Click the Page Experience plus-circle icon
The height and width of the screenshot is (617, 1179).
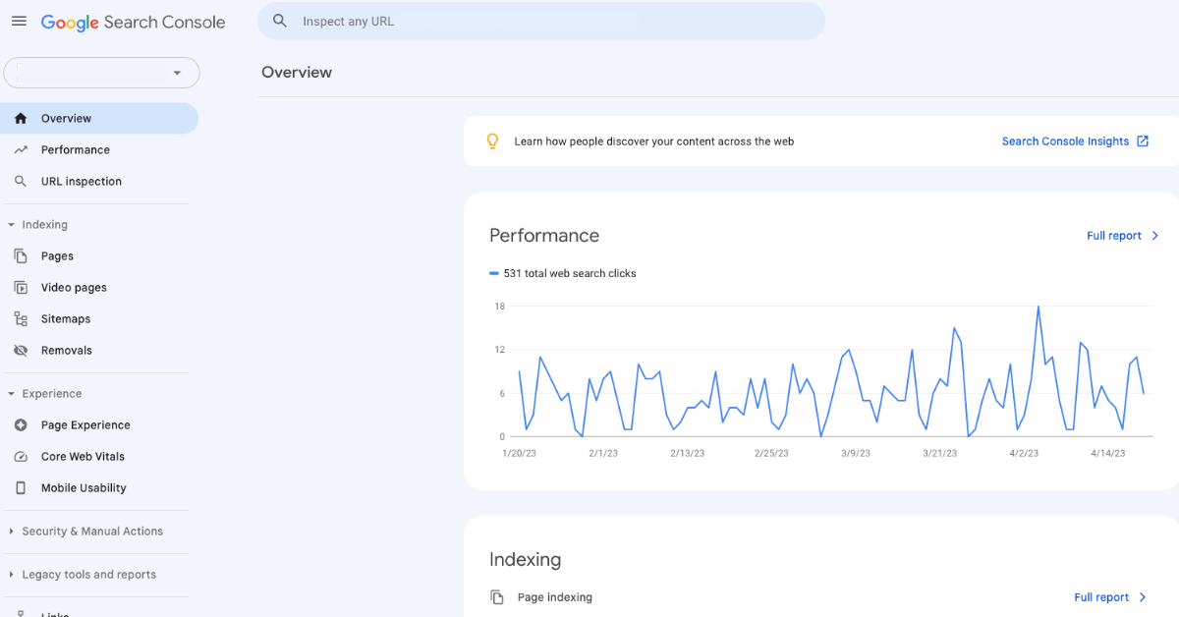21,425
